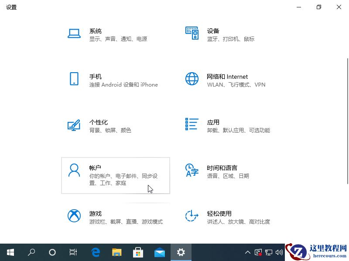Open File Explorer from the taskbar
Viewport: 349px width, 261px height.
[x=116, y=252]
